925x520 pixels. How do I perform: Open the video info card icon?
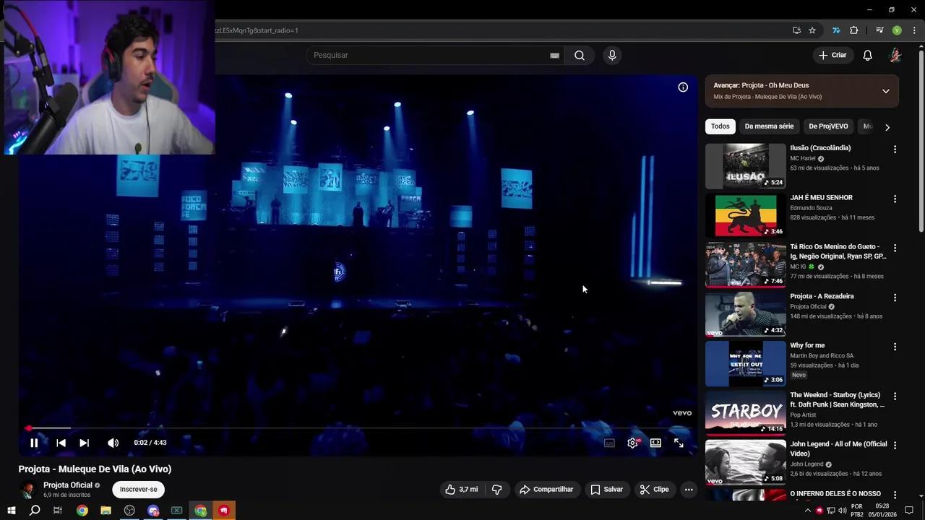click(x=683, y=87)
